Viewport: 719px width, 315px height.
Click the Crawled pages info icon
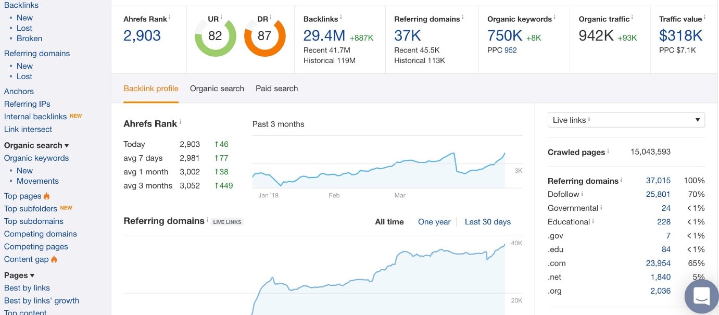(x=608, y=152)
